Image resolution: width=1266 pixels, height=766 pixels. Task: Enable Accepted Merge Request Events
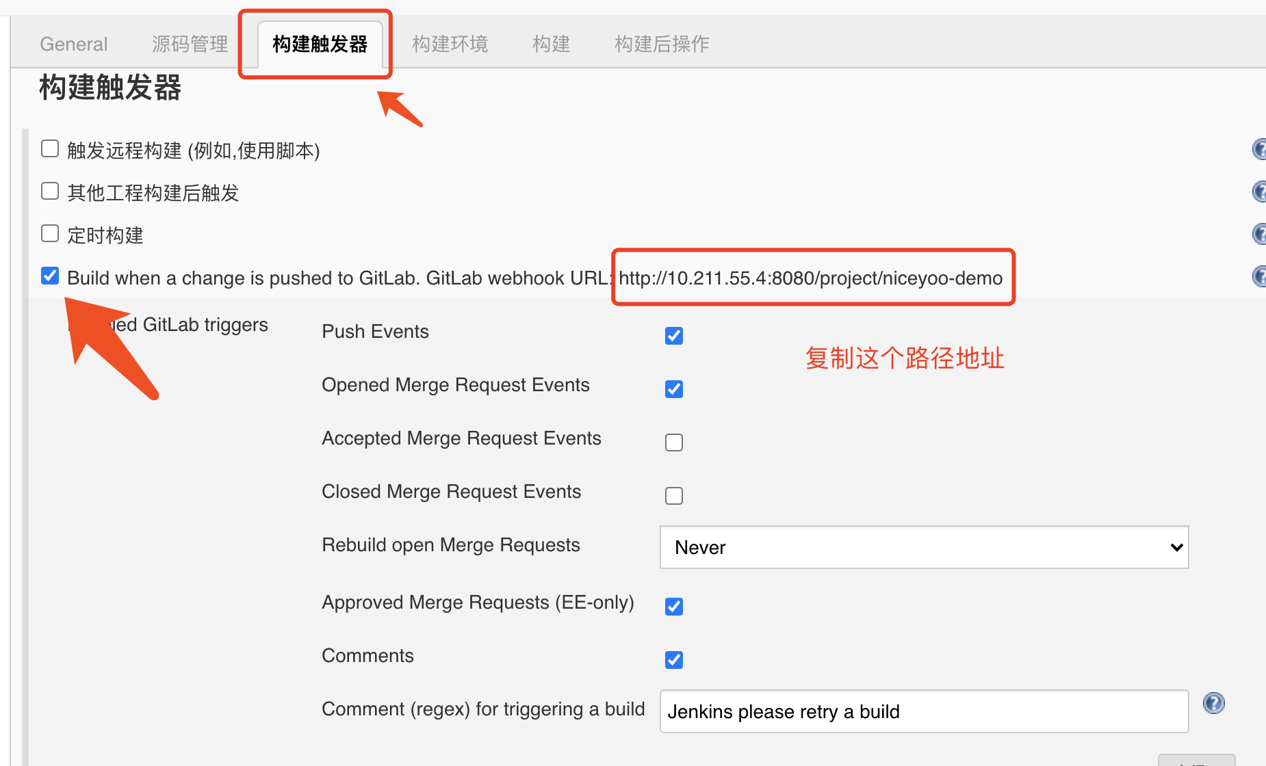674,443
